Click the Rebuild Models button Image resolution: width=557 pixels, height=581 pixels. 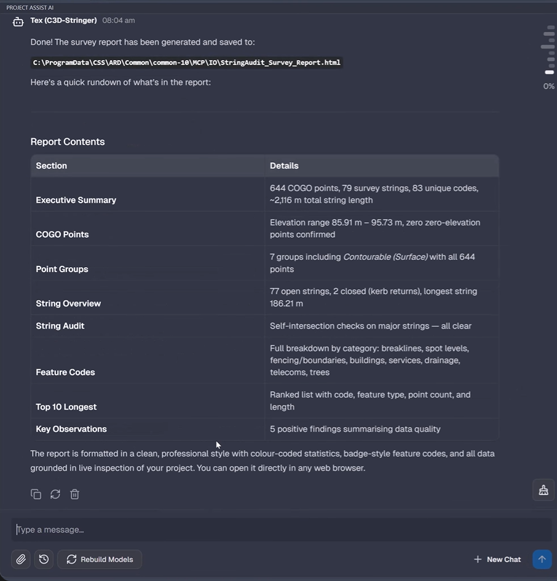click(x=100, y=559)
